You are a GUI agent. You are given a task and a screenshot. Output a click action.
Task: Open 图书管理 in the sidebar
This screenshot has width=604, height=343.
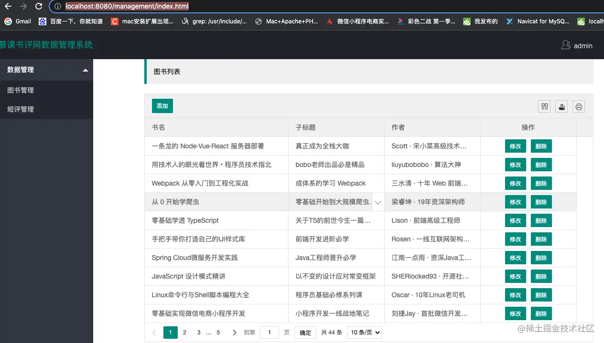46,90
